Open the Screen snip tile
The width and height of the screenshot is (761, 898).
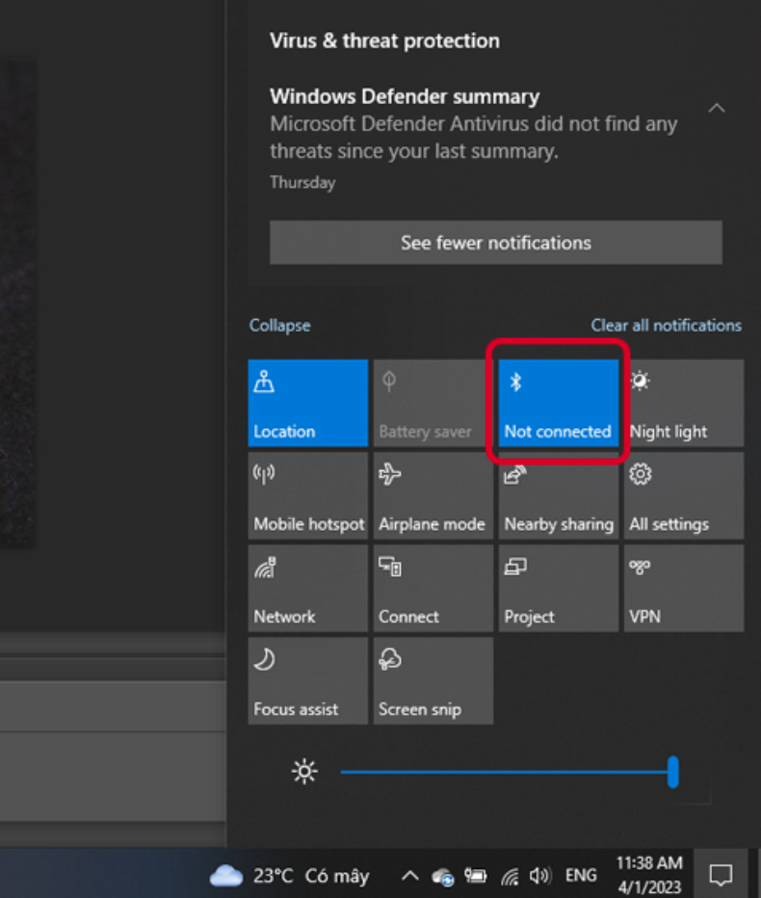pyautogui.click(x=433, y=681)
